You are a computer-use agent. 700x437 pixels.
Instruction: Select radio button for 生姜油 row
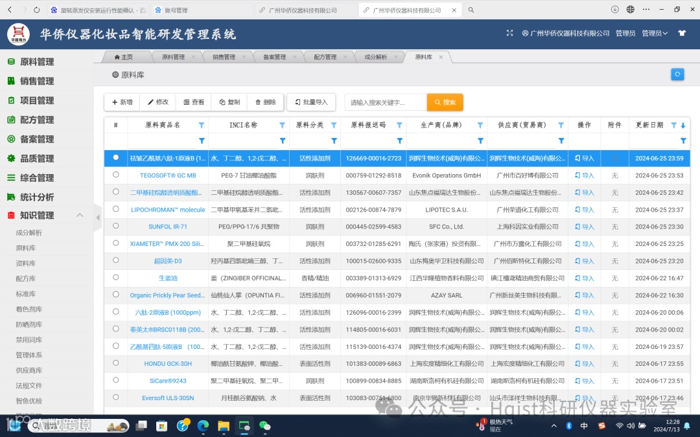(x=115, y=277)
